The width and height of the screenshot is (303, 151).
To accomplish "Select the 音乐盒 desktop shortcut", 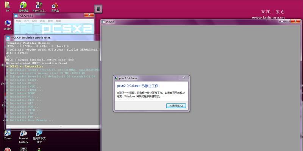I will [x=55, y=7].
